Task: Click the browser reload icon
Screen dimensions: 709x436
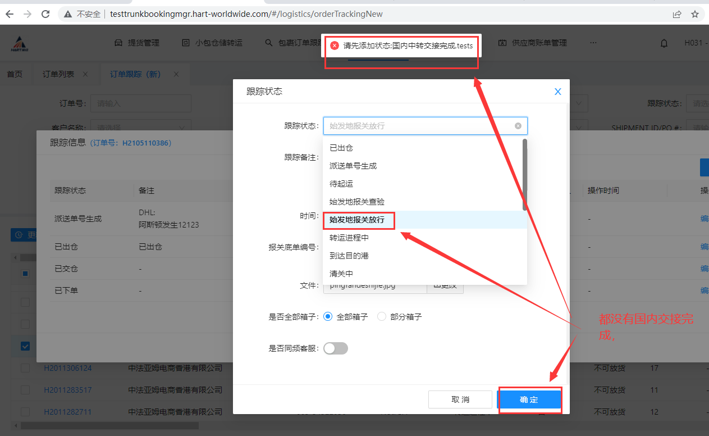Action: pos(46,14)
